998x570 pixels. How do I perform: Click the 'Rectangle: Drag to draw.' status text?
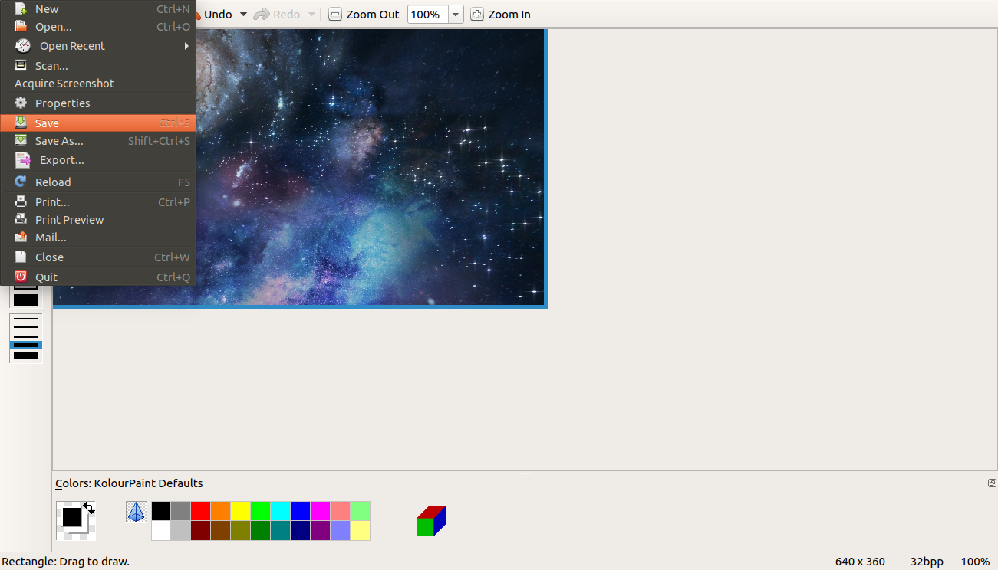(65, 562)
